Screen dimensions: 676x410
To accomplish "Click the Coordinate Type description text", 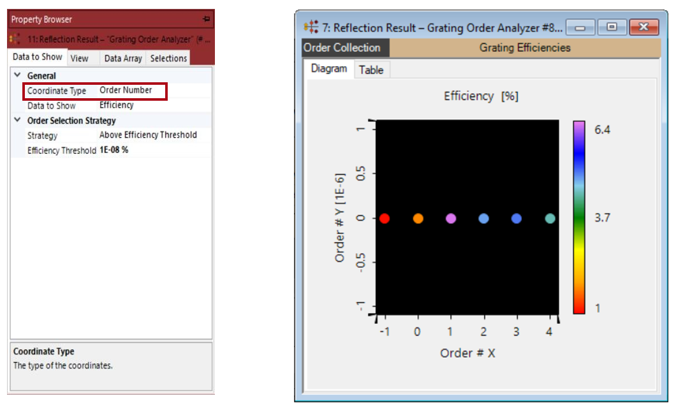I will click(63, 365).
